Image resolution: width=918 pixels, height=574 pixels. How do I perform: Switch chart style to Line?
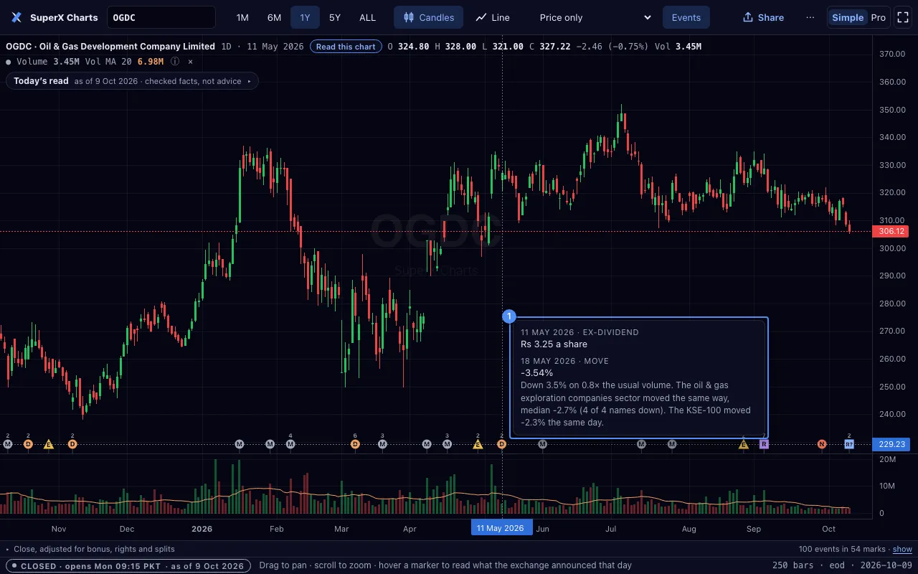point(493,17)
